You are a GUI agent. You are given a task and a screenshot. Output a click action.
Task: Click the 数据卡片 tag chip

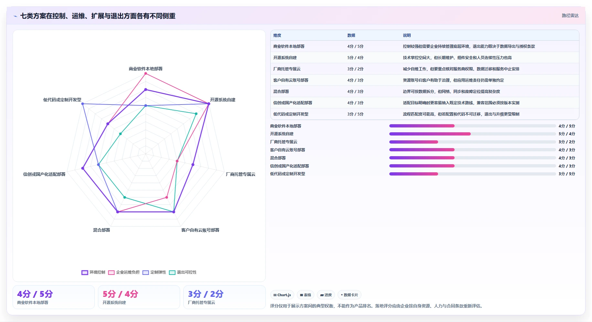click(350, 295)
